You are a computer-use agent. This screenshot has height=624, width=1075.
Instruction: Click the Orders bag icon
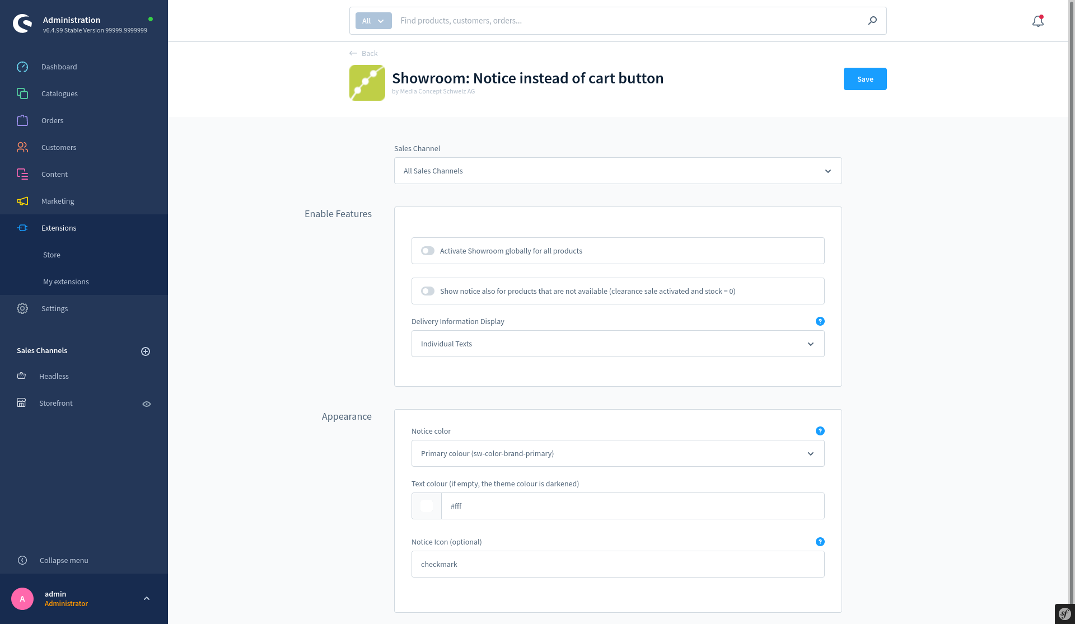[22, 120]
